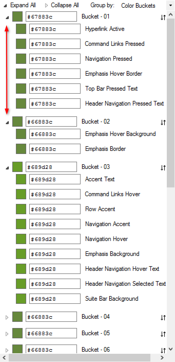Open the Accent Text color swatch
The image size is (175, 362).
pyautogui.click(x=21, y=179)
